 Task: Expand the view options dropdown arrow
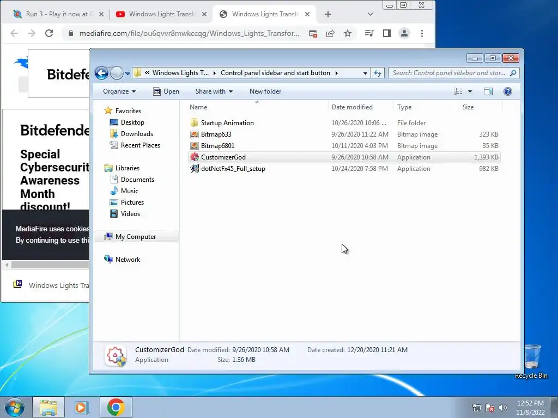coord(470,91)
